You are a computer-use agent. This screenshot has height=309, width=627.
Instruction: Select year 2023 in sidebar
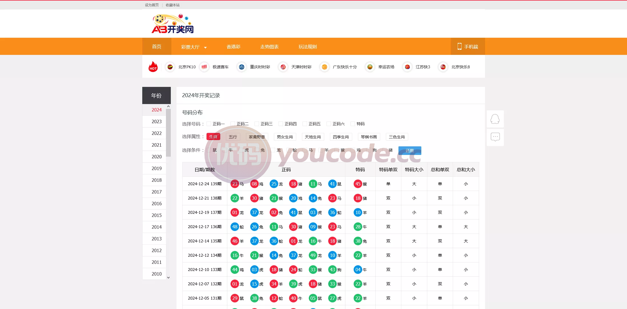[x=154, y=121]
